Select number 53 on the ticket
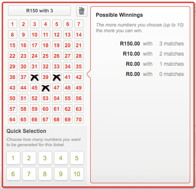 pos(46,98)
